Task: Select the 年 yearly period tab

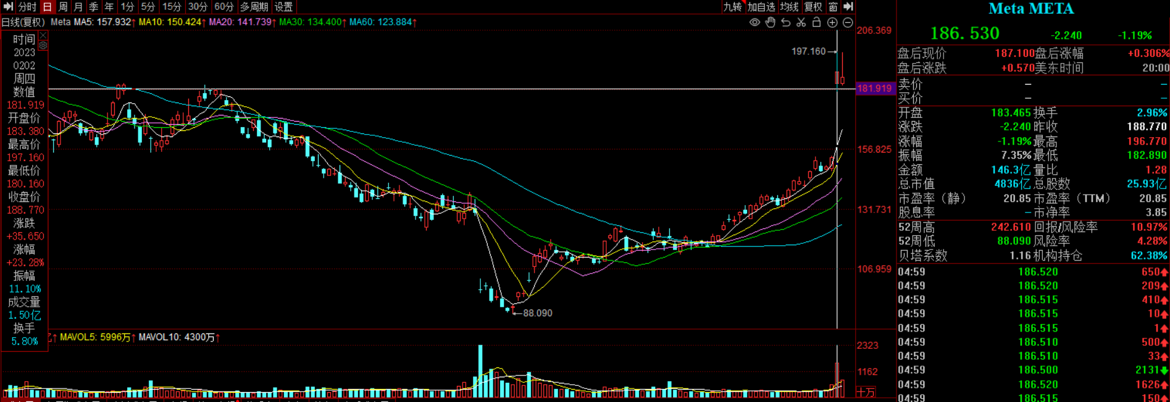Action: [109, 7]
